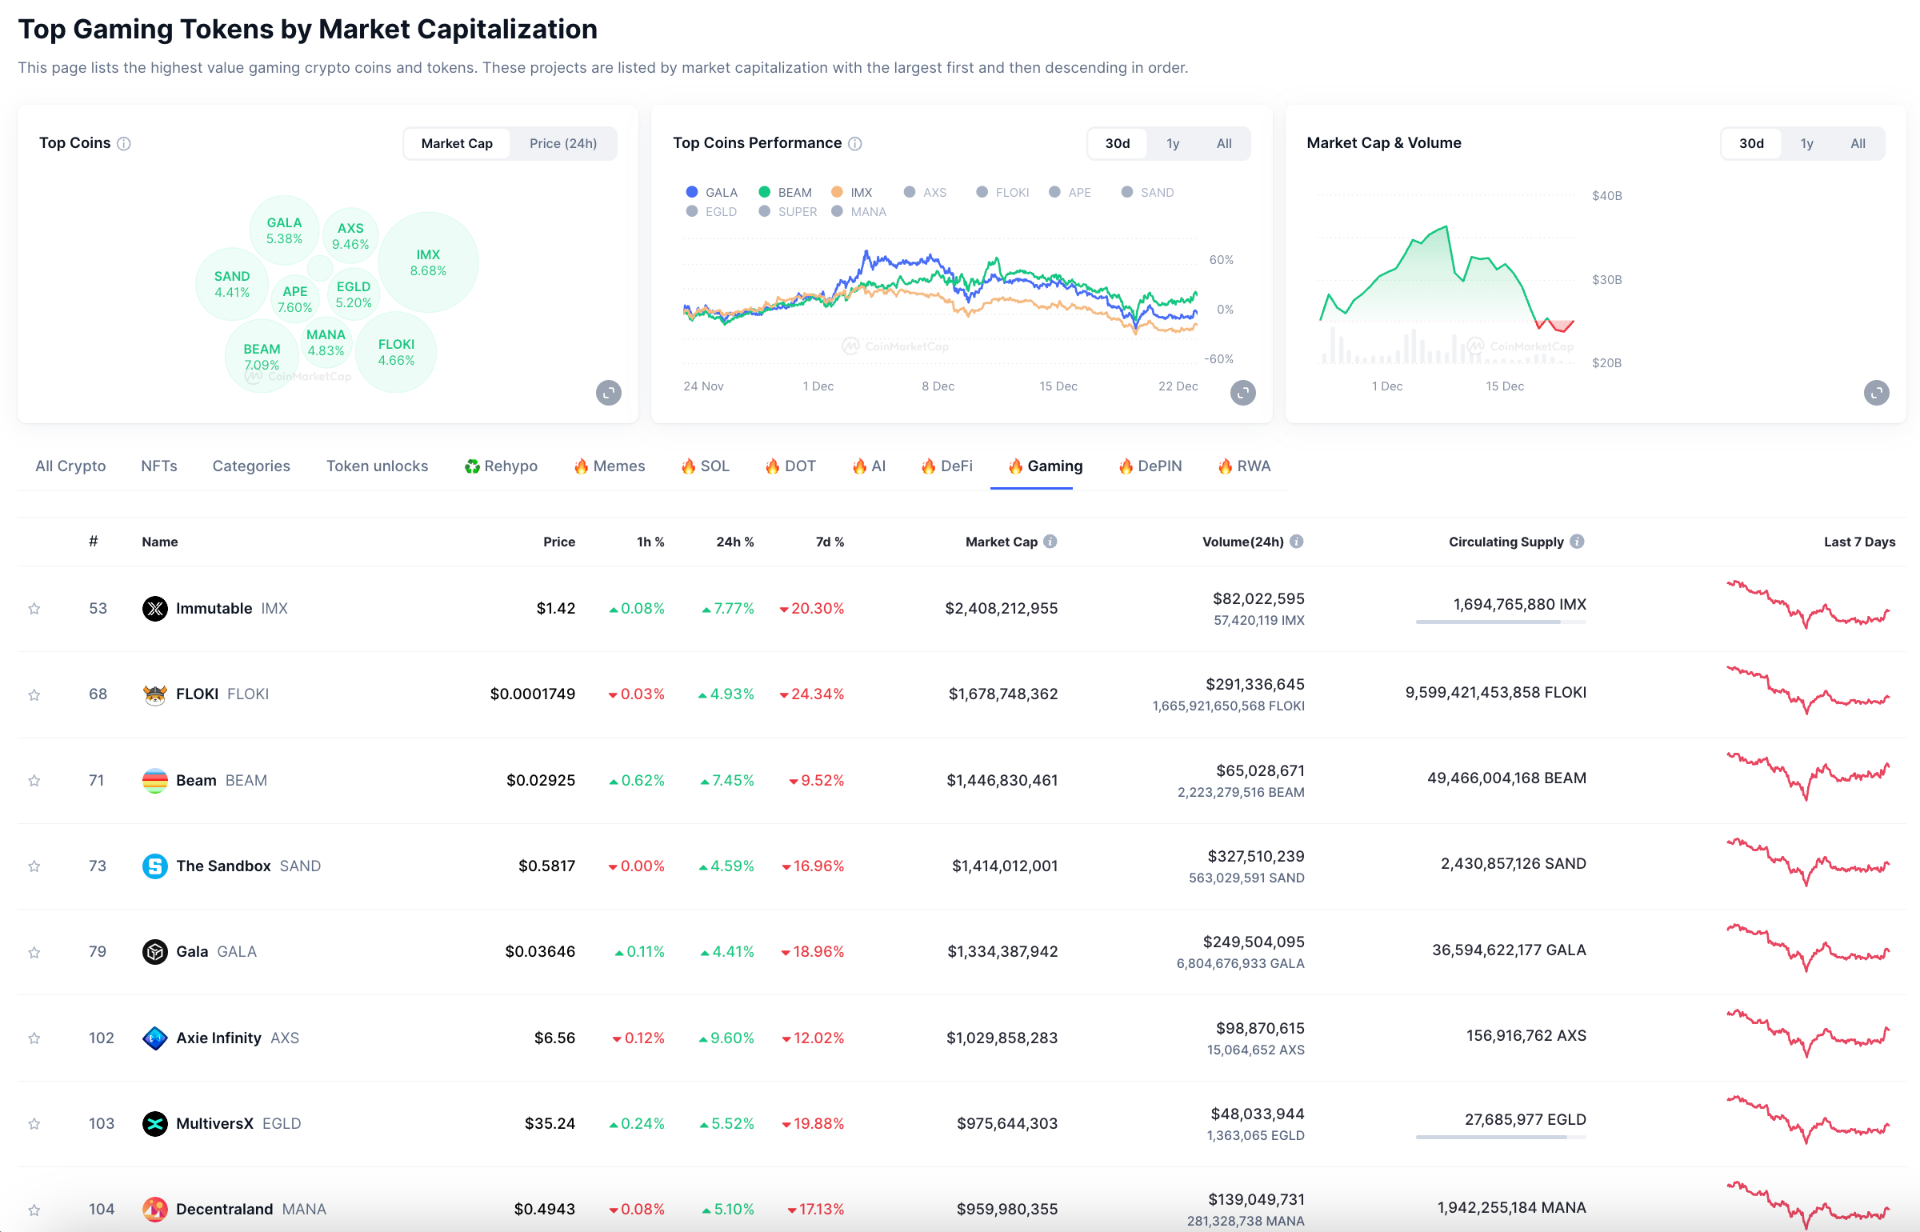
Task: Star Decentraland row
Action: pyautogui.click(x=34, y=1210)
